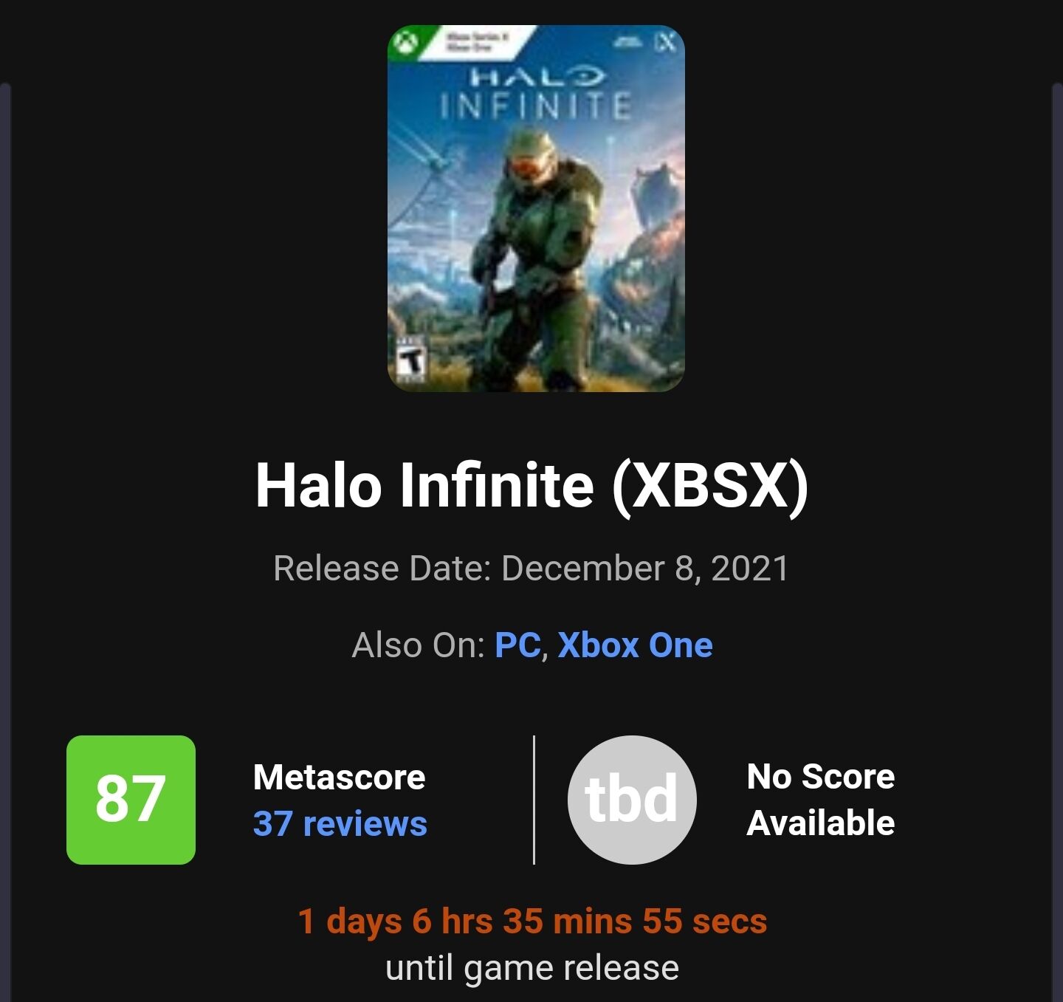Open the 37 reviews link
This screenshot has height=1002, width=1063.
(x=340, y=823)
